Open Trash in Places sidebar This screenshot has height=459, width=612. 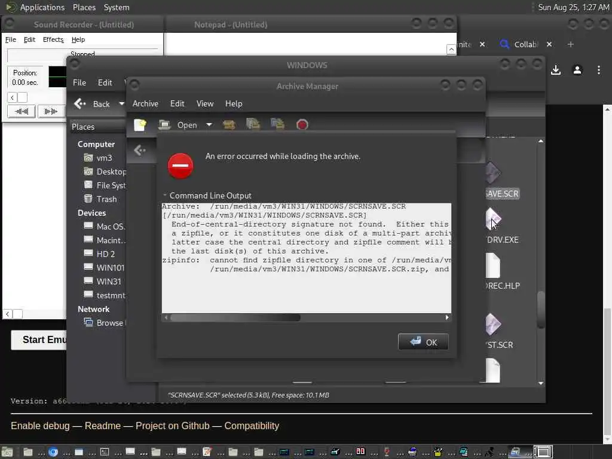(x=100, y=199)
